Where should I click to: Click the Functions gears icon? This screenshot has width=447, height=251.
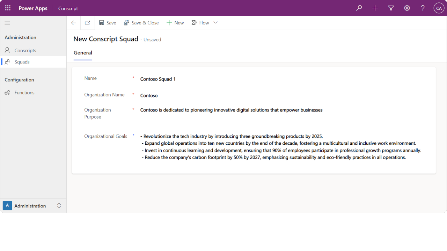(x=7, y=92)
